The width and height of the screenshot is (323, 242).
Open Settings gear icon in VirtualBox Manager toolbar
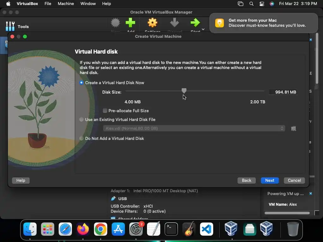tap(152, 23)
